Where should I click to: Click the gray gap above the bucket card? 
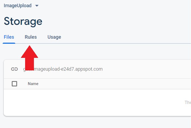point(107,51)
